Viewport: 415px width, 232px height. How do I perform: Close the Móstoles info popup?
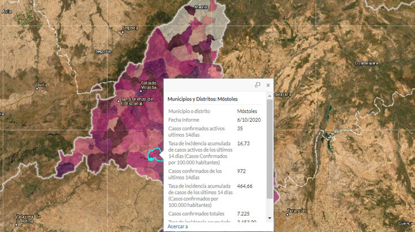coord(268,85)
